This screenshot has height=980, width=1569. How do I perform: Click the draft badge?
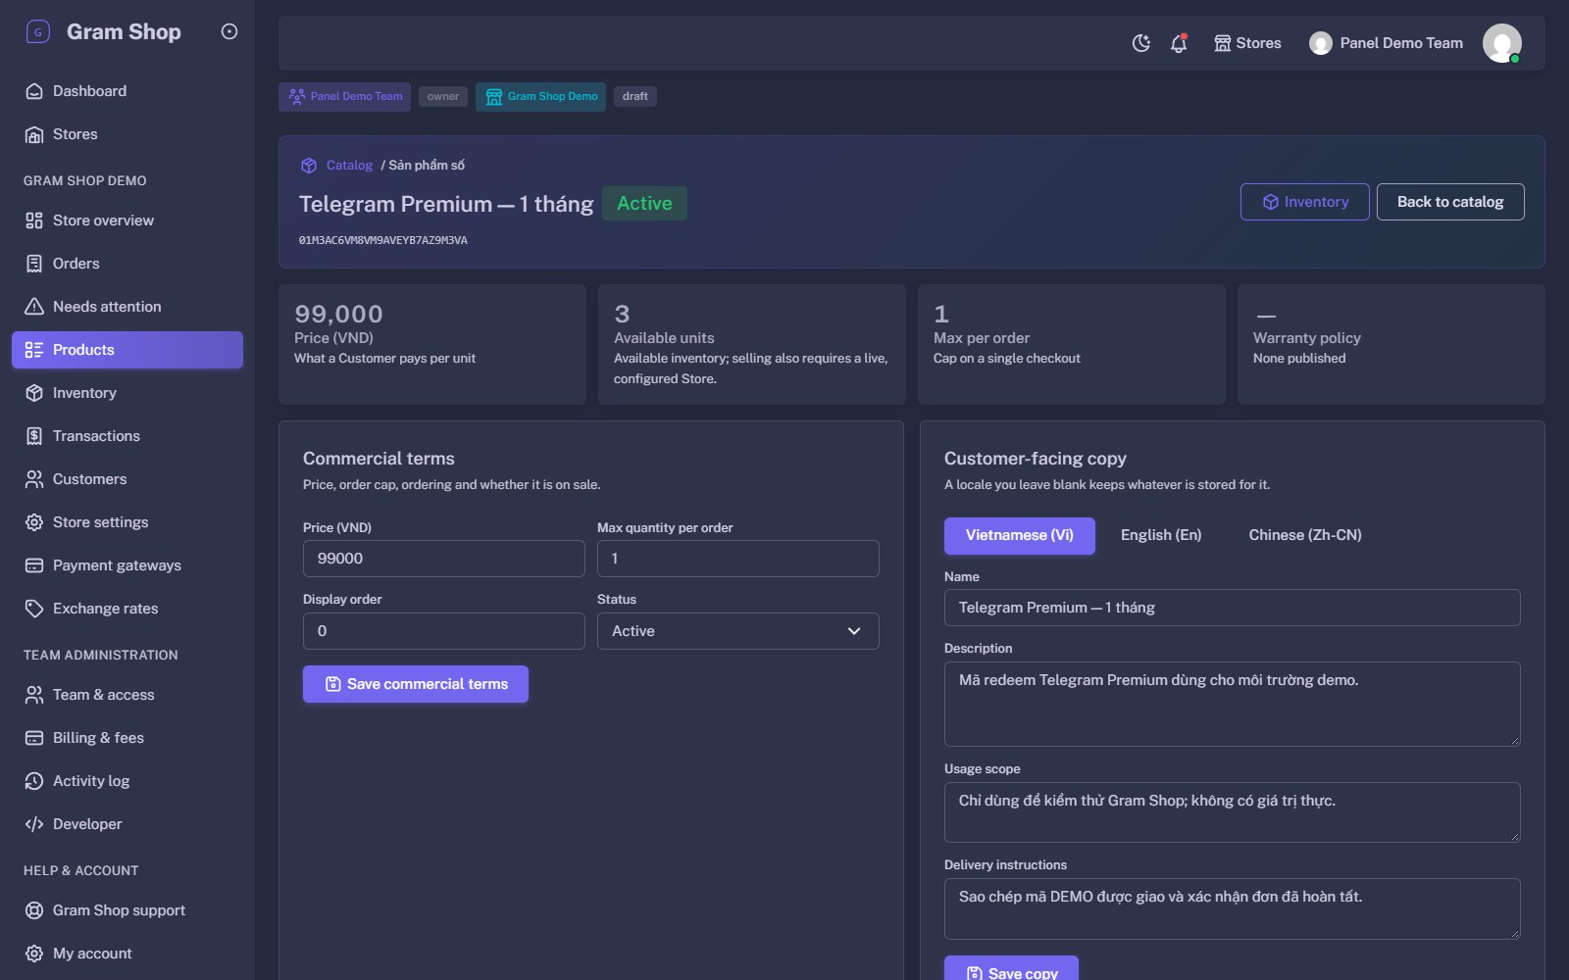click(635, 96)
